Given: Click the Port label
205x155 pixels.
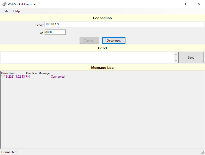Looking at the screenshot, I should coord(41,33).
